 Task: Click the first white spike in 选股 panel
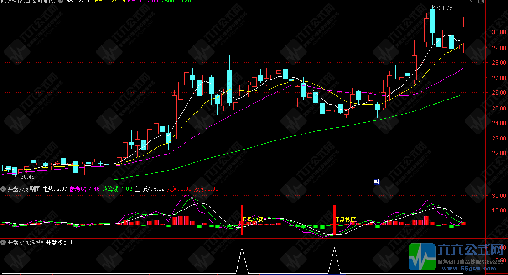tap(242, 260)
